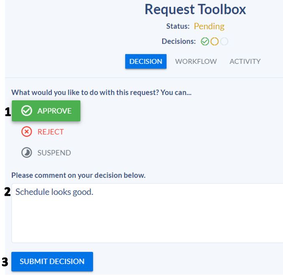Click the gray third decision circle
The image size is (283, 276).
click(224, 41)
